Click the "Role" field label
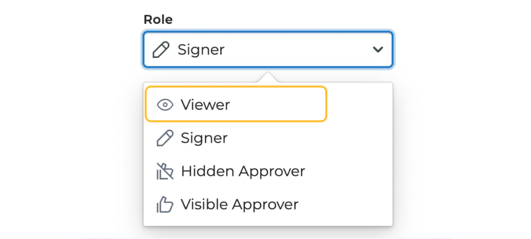Viewport: 531px width, 239px height. point(158,20)
